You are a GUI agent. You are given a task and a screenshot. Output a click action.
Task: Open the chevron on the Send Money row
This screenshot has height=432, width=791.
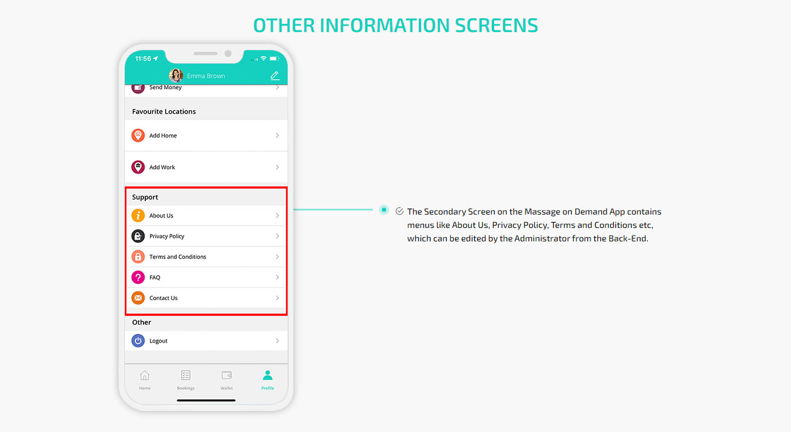277,88
